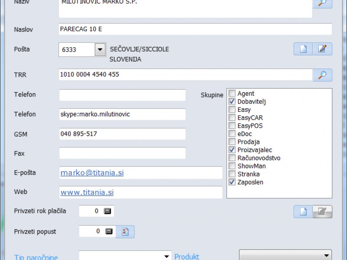Open calculator in Privzeti rok plačila field

point(108,211)
